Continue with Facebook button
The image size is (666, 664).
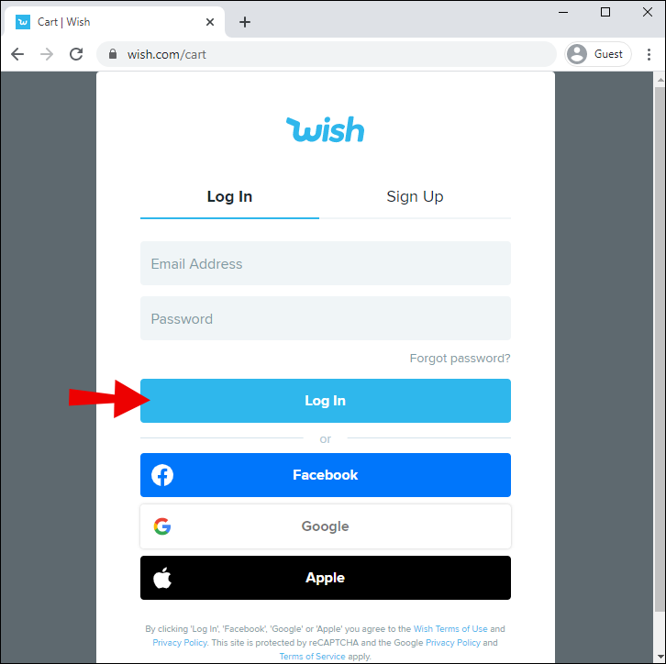coord(326,475)
